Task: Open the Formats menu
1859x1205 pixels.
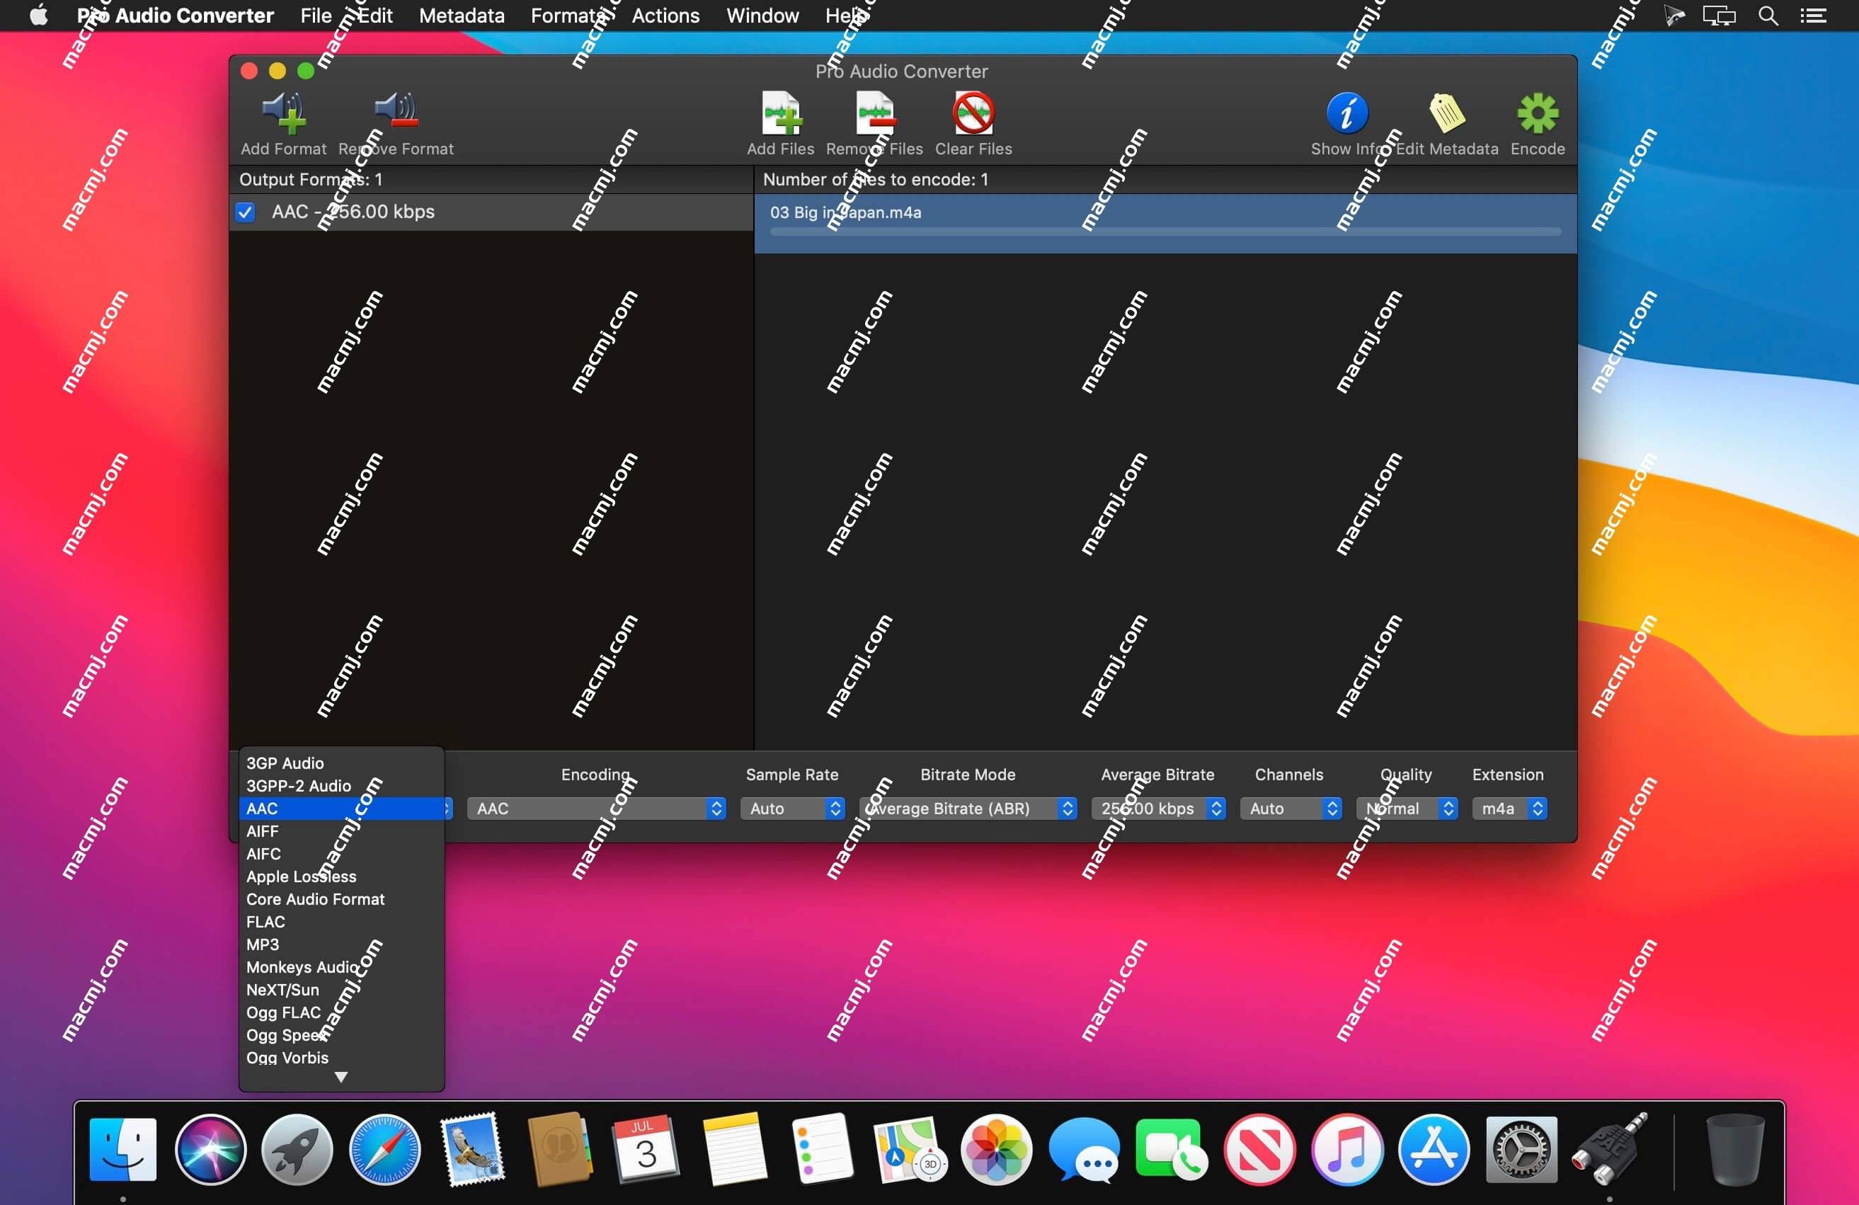Action: point(568,16)
